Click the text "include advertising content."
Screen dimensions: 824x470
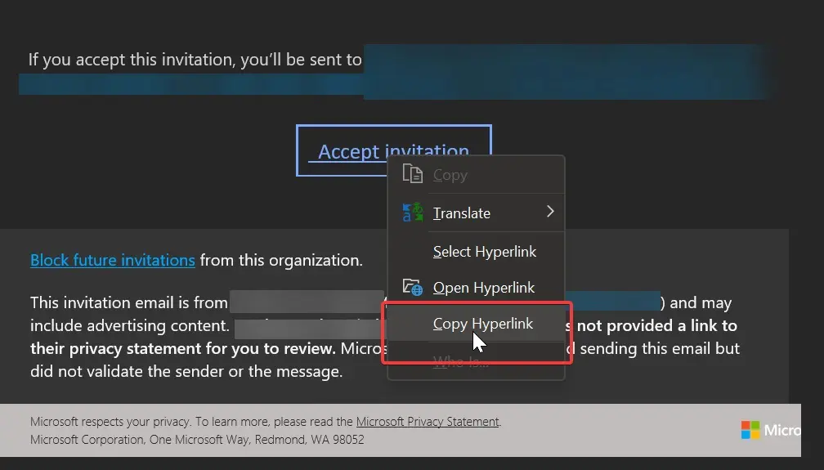coord(130,325)
